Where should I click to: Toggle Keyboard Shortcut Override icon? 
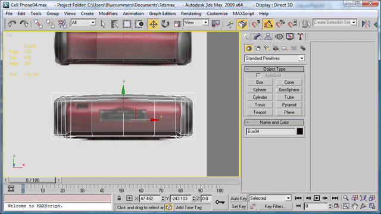coord(242,24)
